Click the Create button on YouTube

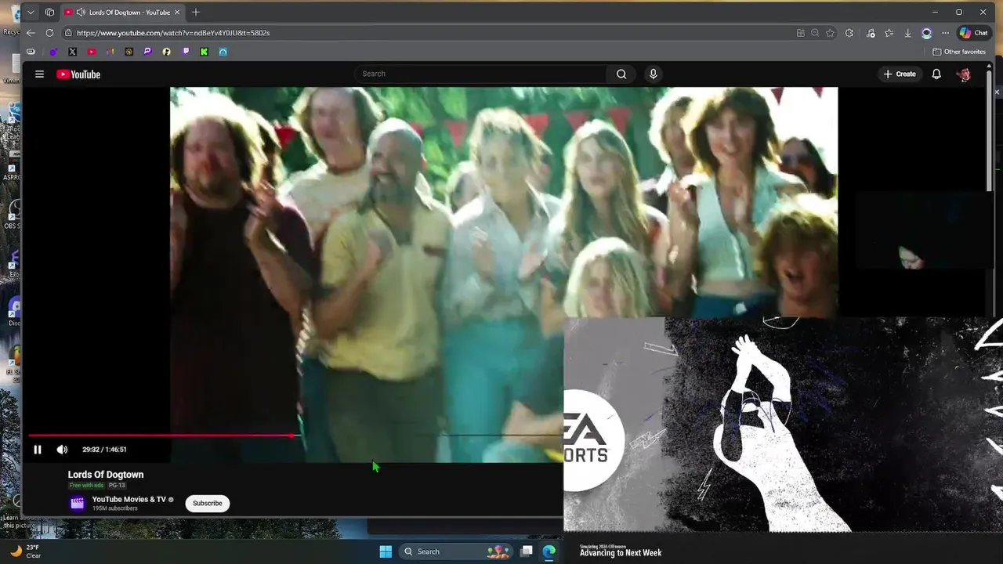[899, 74]
